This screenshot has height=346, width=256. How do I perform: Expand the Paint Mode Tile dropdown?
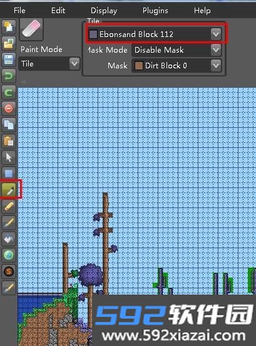click(x=49, y=64)
